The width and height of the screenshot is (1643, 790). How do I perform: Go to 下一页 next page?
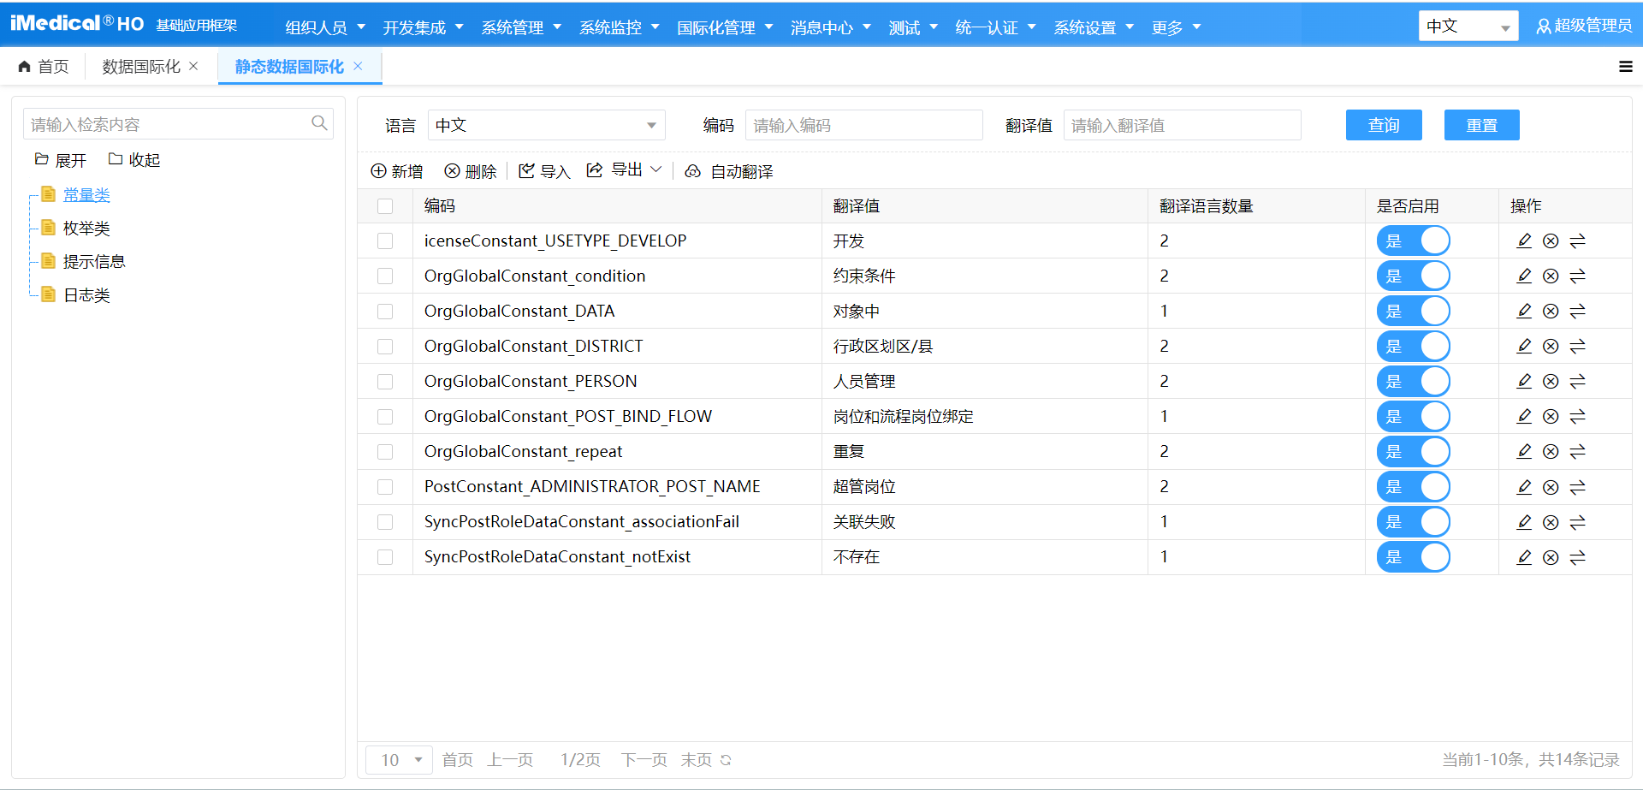pos(644,760)
